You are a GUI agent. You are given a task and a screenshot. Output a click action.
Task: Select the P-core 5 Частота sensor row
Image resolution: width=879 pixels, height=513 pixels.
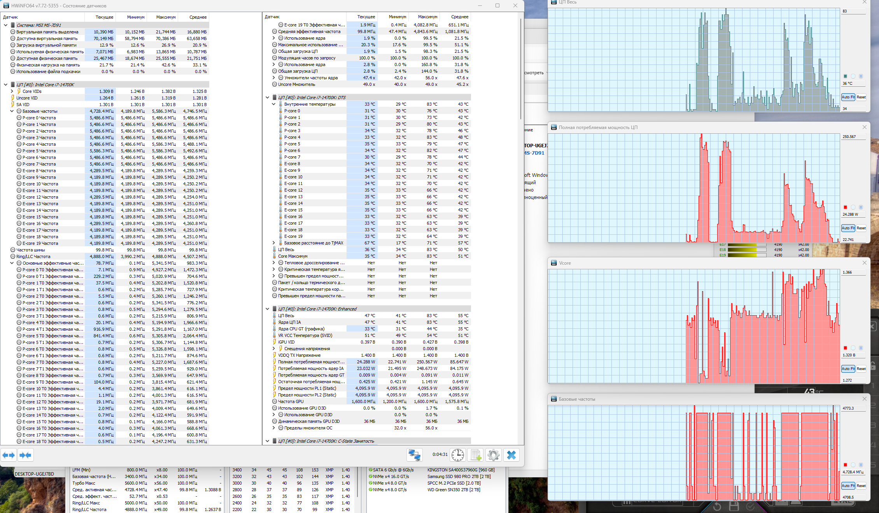pyautogui.click(x=39, y=151)
